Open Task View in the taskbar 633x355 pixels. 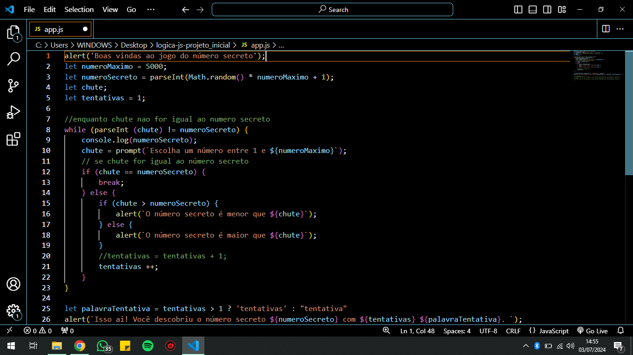coord(33,346)
